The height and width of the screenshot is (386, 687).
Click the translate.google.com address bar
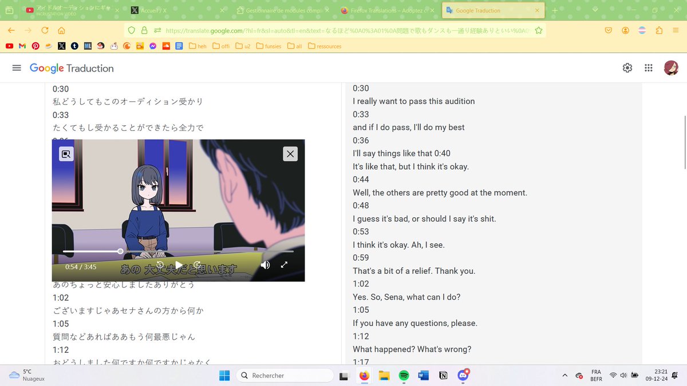coord(348,30)
